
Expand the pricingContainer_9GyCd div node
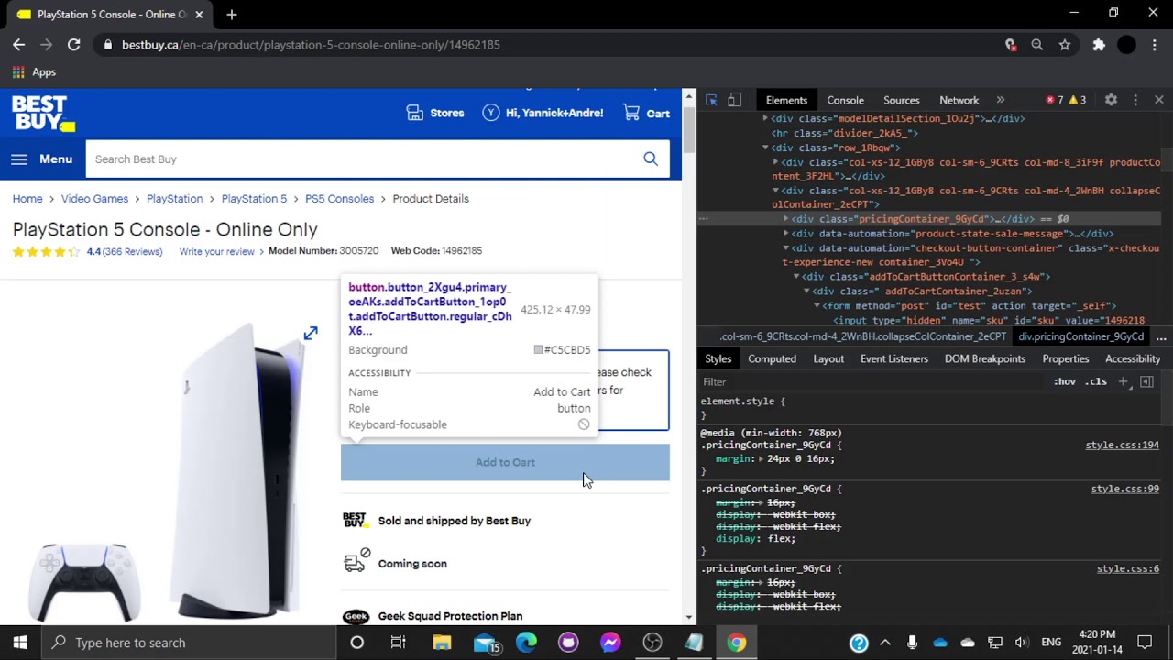pyautogui.click(x=785, y=219)
